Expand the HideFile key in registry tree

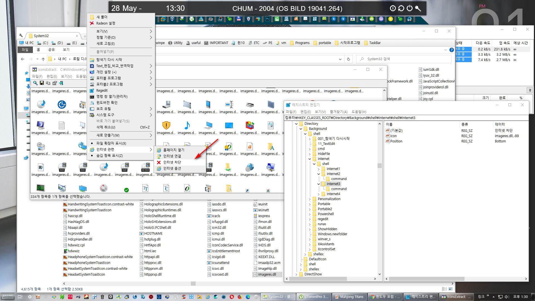pyautogui.click(x=310, y=154)
